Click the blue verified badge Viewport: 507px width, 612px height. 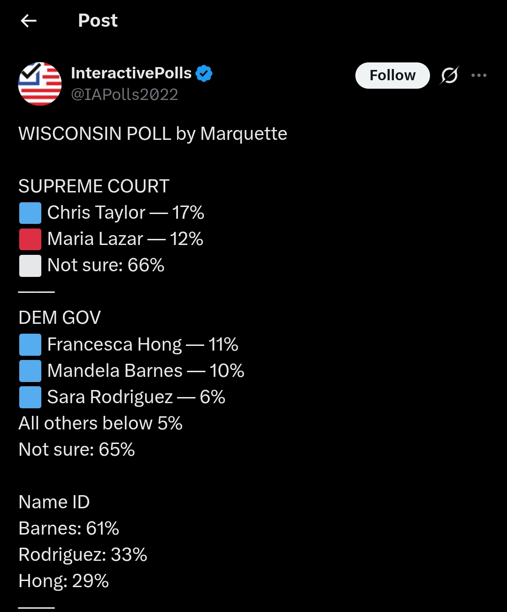204,74
